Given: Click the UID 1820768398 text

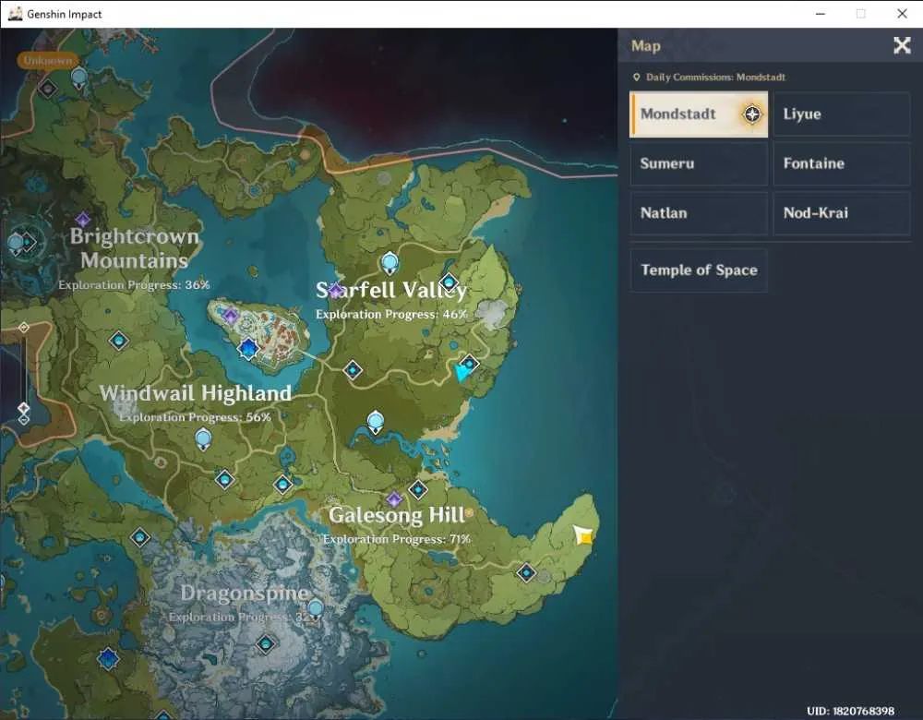Looking at the screenshot, I should click(851, 711).
